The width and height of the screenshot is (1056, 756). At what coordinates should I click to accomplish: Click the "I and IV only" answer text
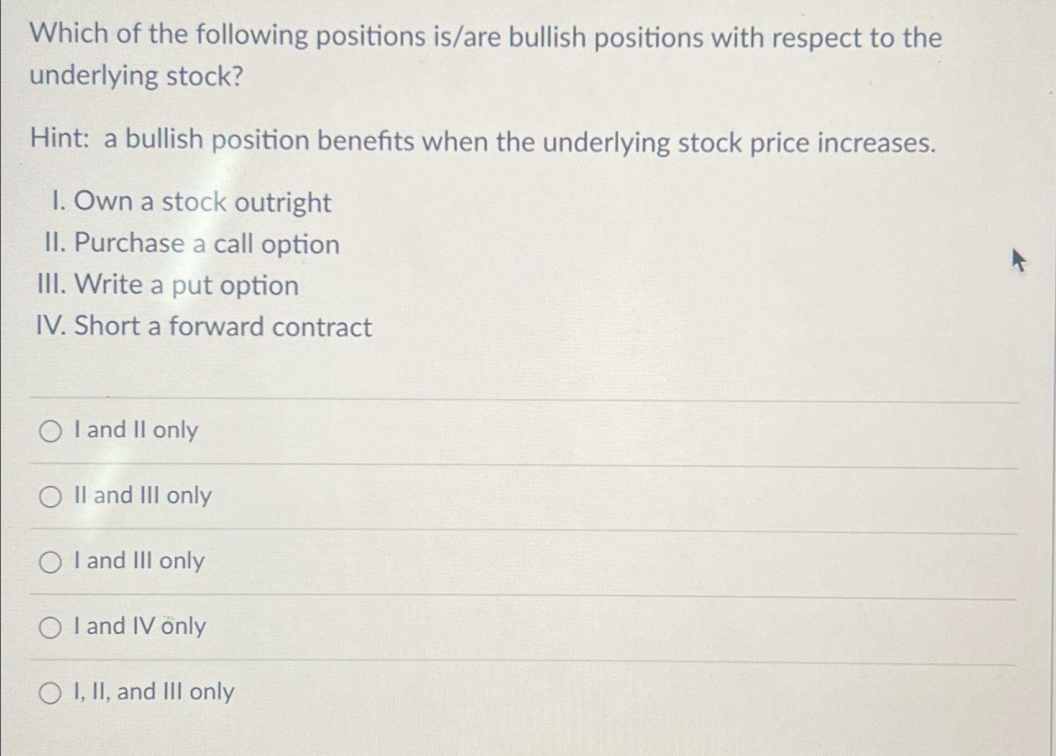[139, 627]
